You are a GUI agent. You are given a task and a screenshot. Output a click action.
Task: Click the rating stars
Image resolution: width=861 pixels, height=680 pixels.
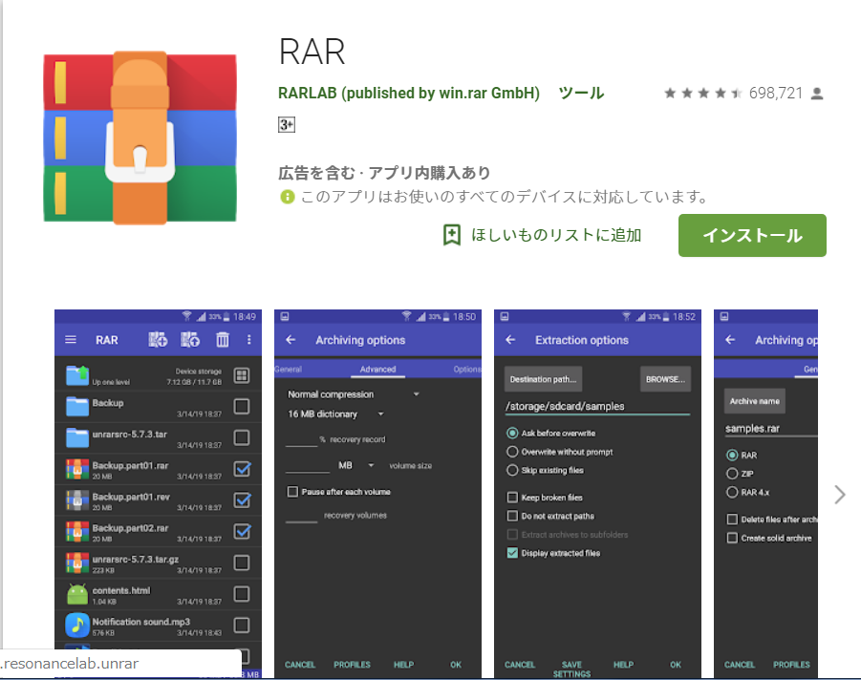703,94
